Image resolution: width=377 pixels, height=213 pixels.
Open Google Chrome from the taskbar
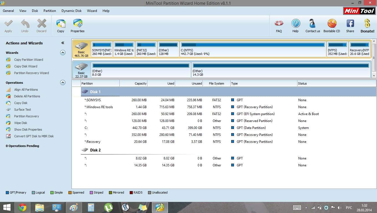pyautogui.click(x=22, y=207)
